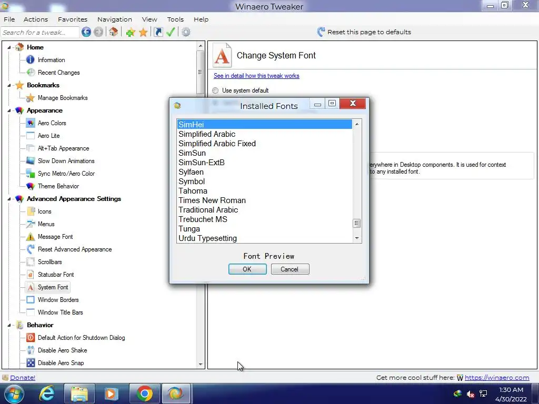Viewport: 539px width, 404px height.
Task: Click OK in Installed Fonts dialog
Action: [x=247, y=269]
